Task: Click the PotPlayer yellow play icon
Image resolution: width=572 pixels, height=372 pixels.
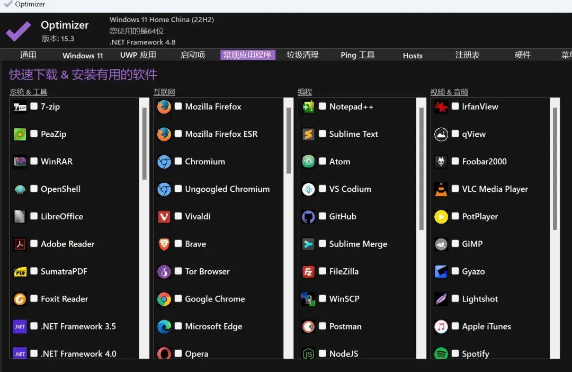Action: 441,217
